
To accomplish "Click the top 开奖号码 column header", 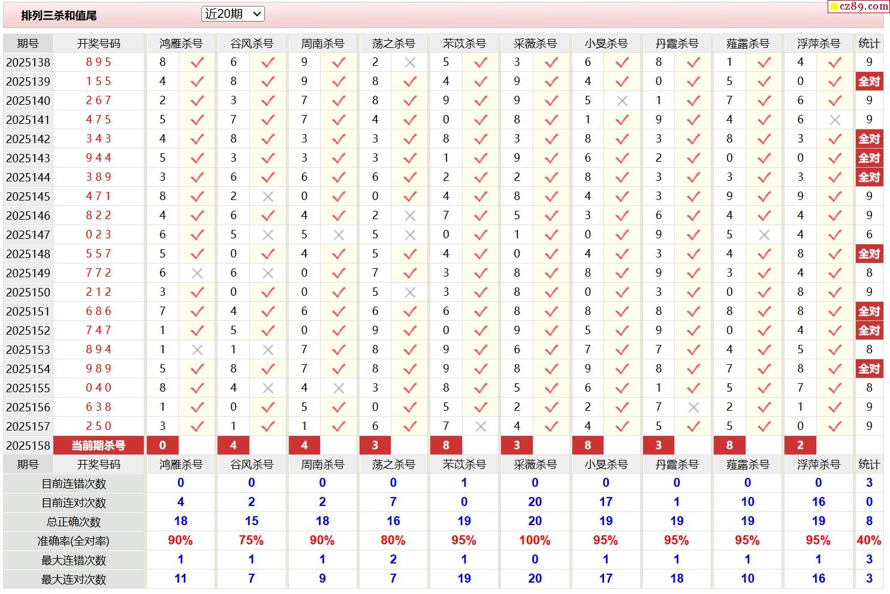I will point(99,43).
